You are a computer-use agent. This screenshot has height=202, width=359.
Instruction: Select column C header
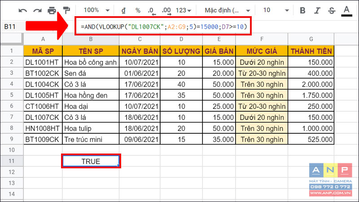point(140,39)
